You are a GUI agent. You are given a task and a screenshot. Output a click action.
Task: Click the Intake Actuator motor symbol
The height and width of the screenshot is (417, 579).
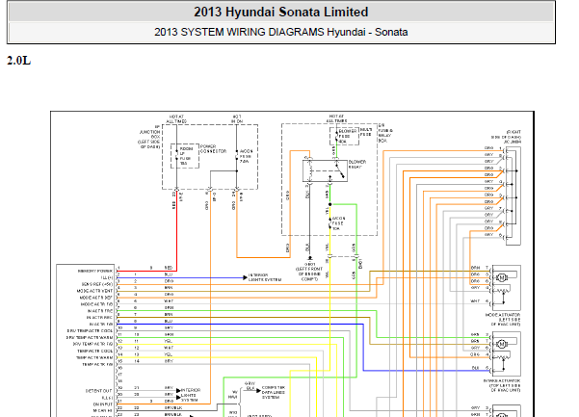click(x=502, y=344)
